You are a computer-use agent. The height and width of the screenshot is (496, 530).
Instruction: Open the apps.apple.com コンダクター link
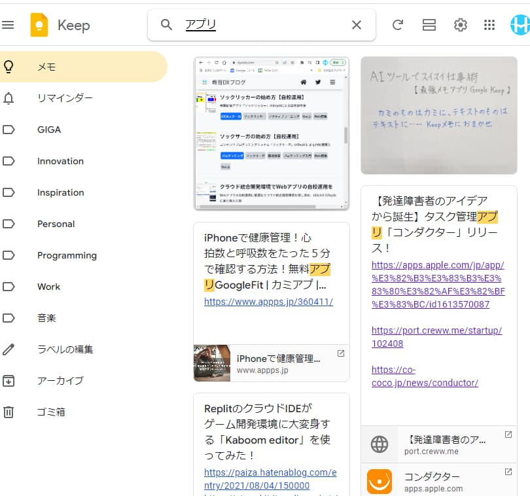pyautogui.click(x=438, y=480)
